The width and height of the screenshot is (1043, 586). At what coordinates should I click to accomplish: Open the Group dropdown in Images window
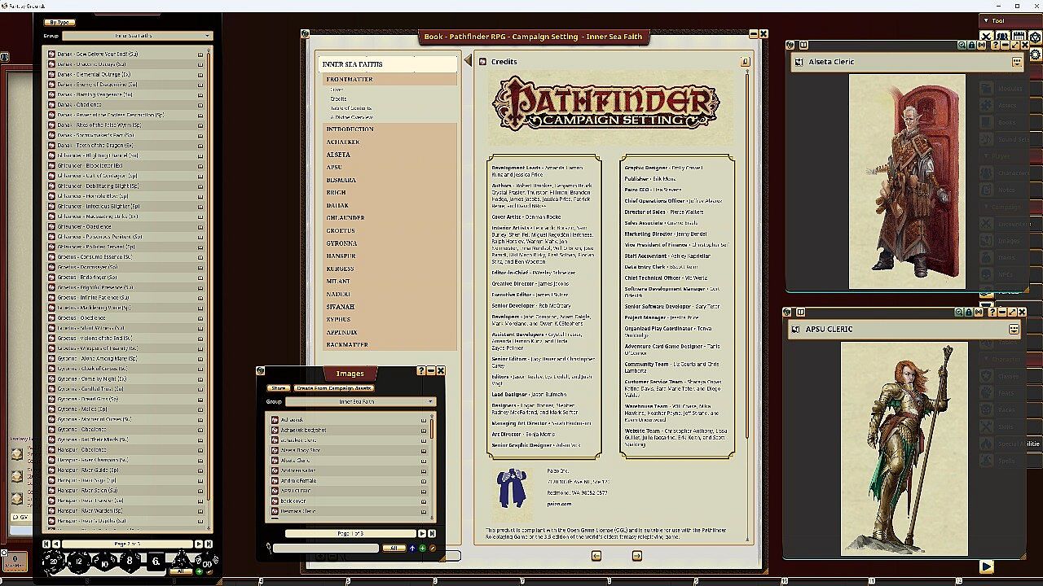point(361,401)
